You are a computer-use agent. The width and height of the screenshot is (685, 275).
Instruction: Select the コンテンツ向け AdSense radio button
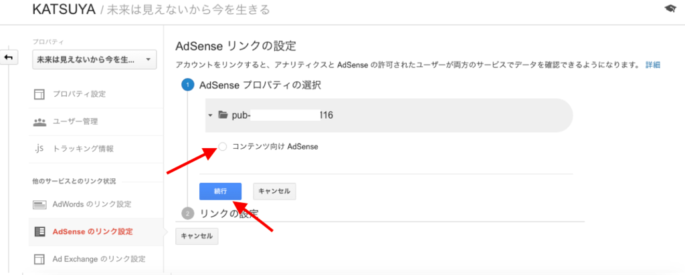click(222, 147)
